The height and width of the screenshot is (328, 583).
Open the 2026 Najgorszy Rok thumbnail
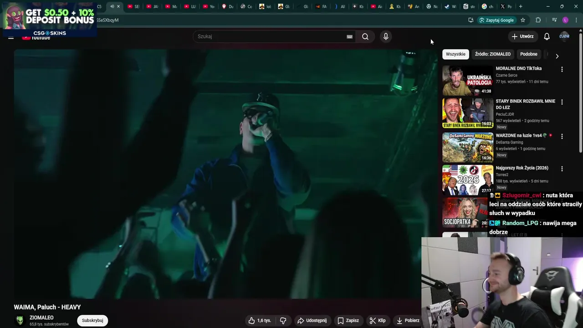click(x=468, y=179)
